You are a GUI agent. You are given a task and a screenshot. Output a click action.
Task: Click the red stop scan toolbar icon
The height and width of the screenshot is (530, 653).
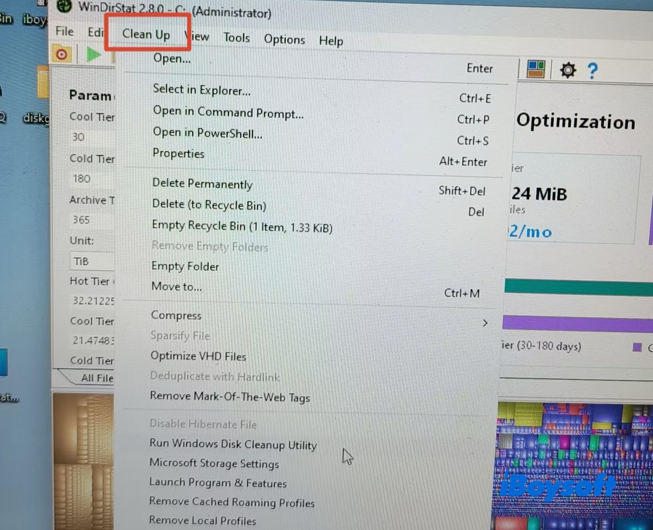click(61, 54)
